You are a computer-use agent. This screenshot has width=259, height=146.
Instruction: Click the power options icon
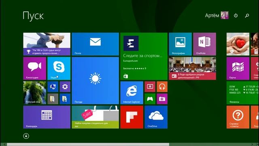click(236, 15)
